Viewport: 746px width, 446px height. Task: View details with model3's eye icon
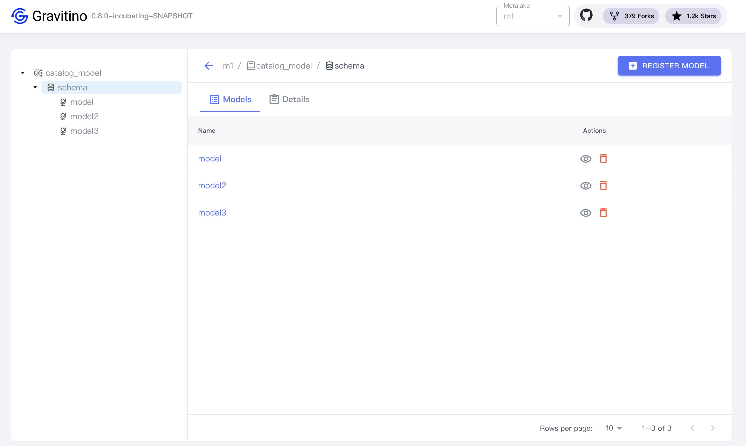click(x=586, y=213)
